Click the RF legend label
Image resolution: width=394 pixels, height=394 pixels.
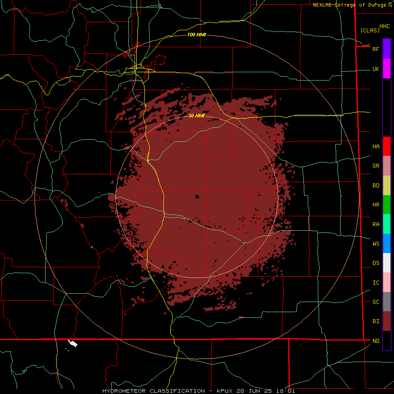(x=376, y=49)
